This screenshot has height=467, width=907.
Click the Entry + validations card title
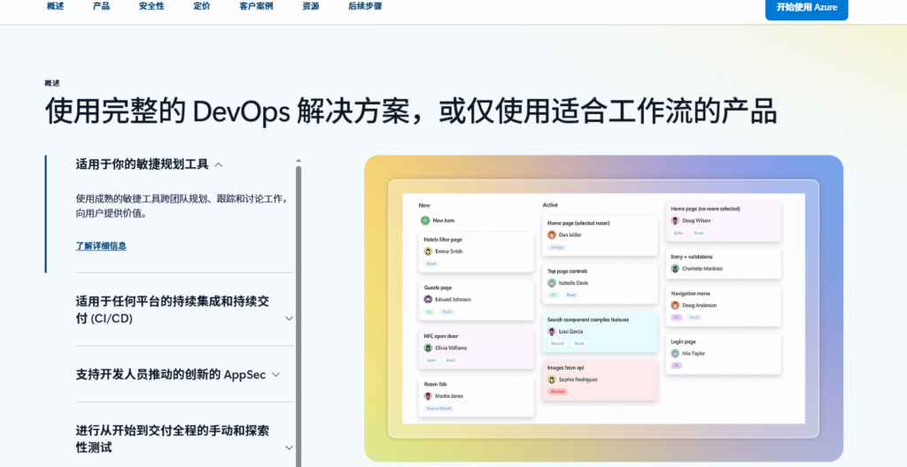tap(692, 256)
